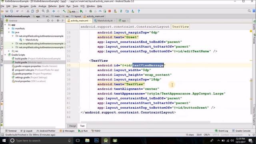Open the Navigate menu
The image size is (256, 144).
[24, 6]
